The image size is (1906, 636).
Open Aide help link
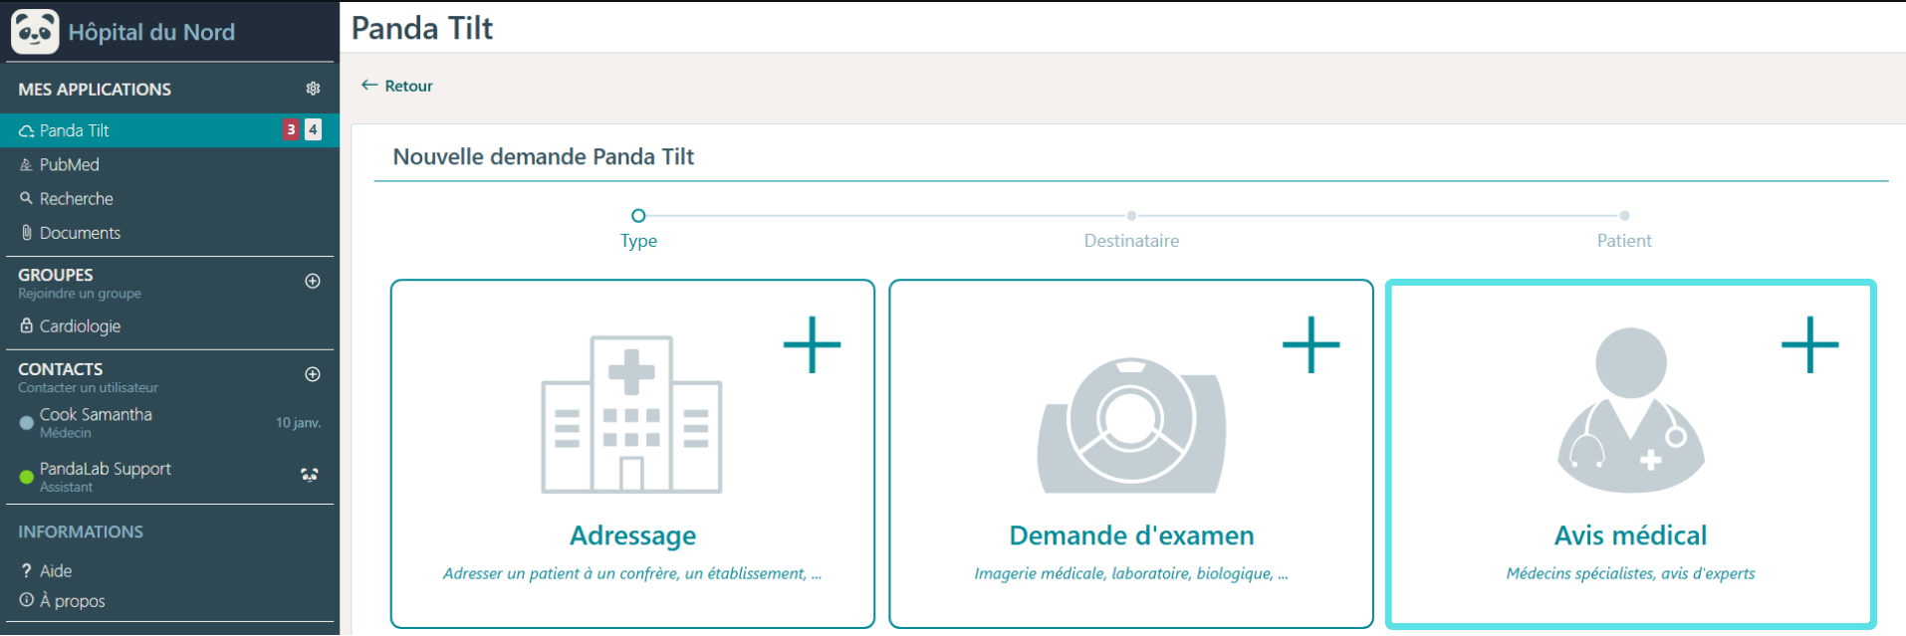(56, 570)
